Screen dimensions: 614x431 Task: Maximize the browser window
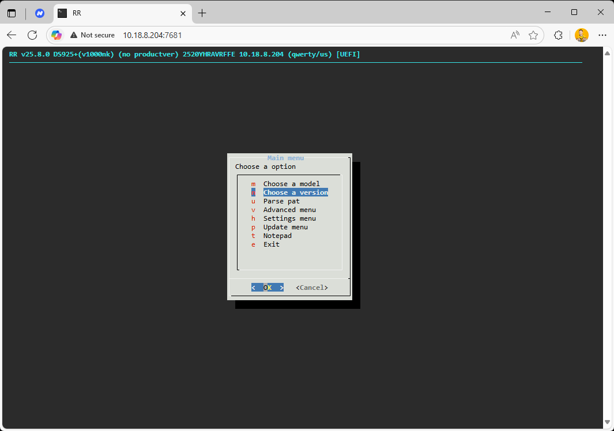(x=574, y=12)
